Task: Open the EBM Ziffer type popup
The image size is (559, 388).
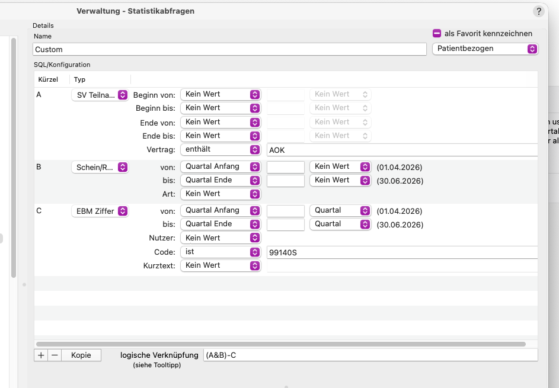Action: point(100,211)
